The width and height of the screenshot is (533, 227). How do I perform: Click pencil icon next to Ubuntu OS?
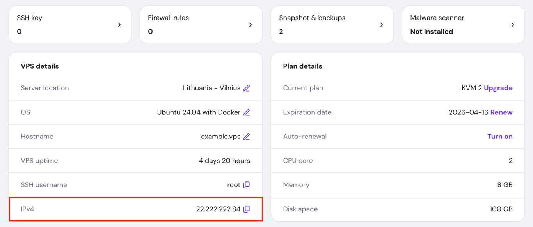coord(247,112)
